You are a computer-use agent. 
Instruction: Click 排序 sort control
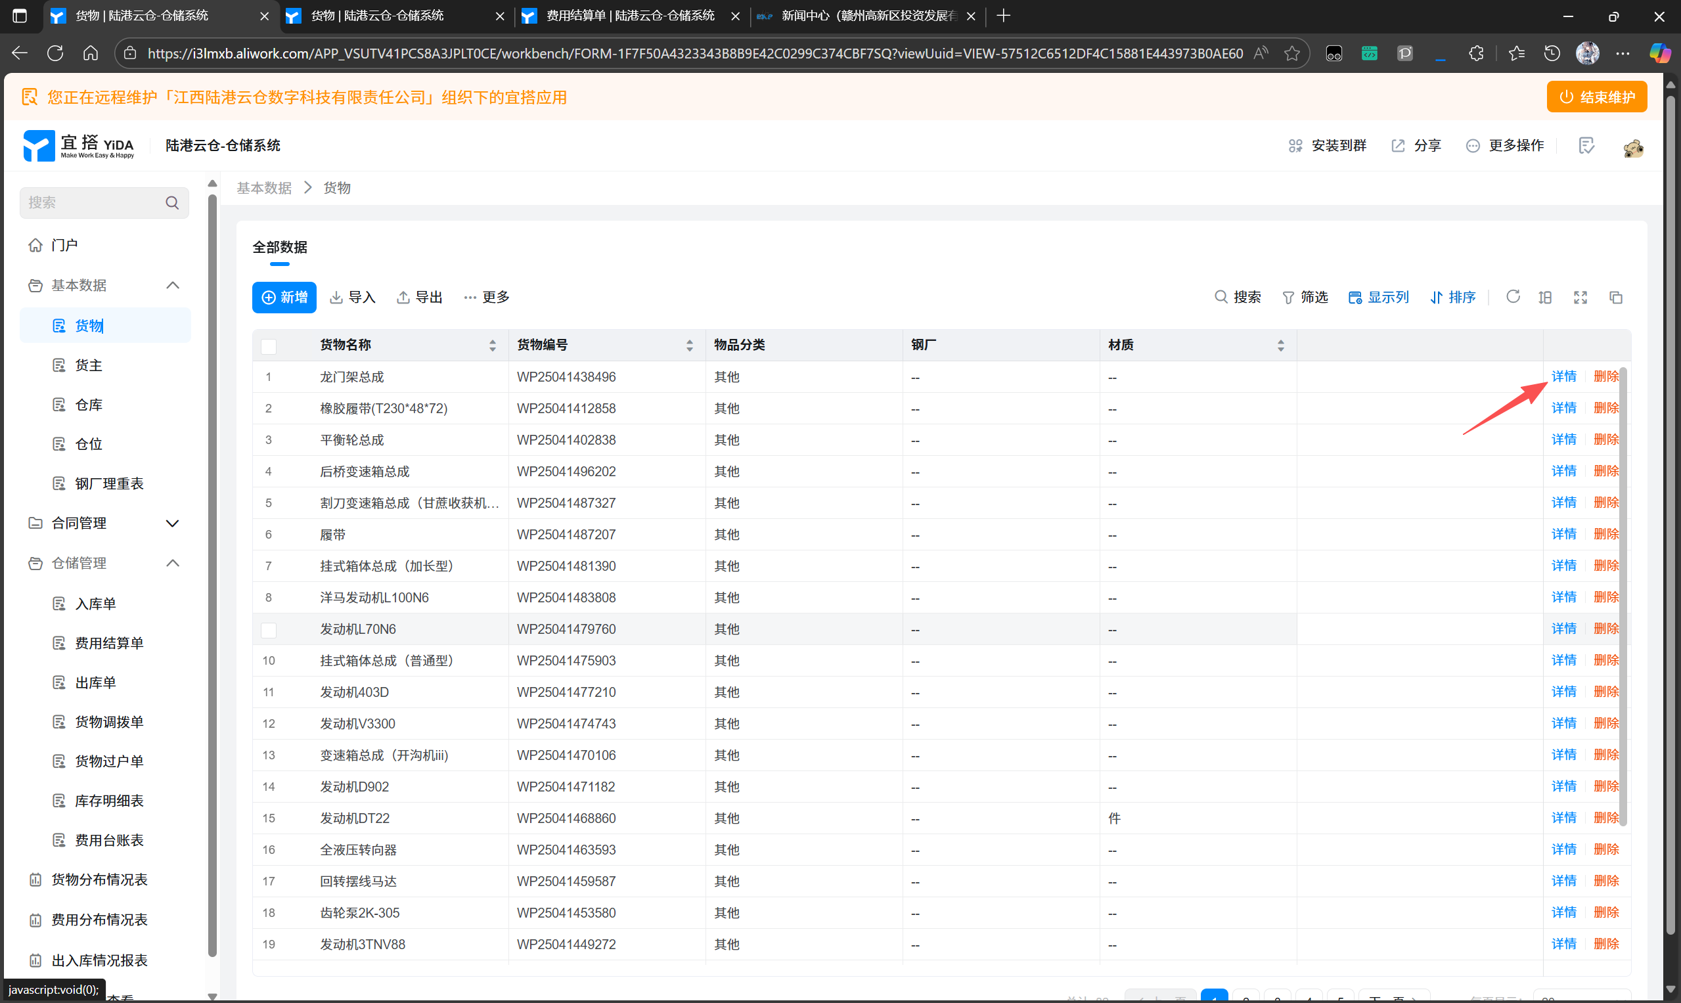[1452, 298]
